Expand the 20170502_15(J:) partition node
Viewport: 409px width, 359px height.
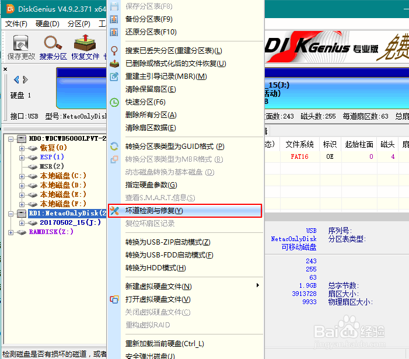[22, 223]
